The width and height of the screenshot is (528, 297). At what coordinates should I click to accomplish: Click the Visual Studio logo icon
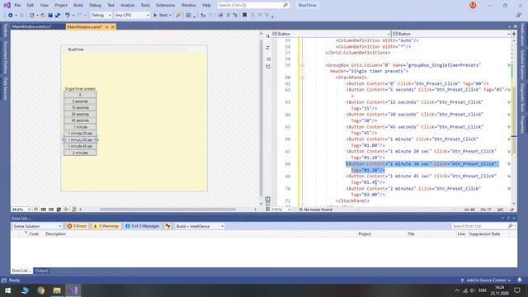click(x=7, y=5)
